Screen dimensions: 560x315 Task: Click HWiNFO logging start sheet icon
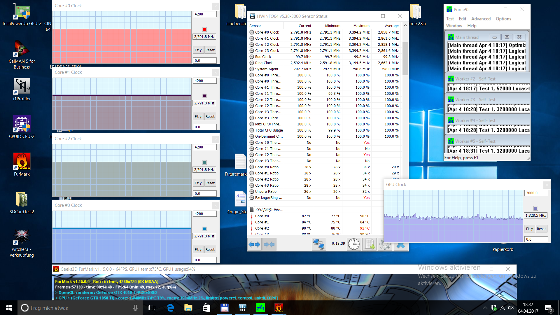(370, 244)
